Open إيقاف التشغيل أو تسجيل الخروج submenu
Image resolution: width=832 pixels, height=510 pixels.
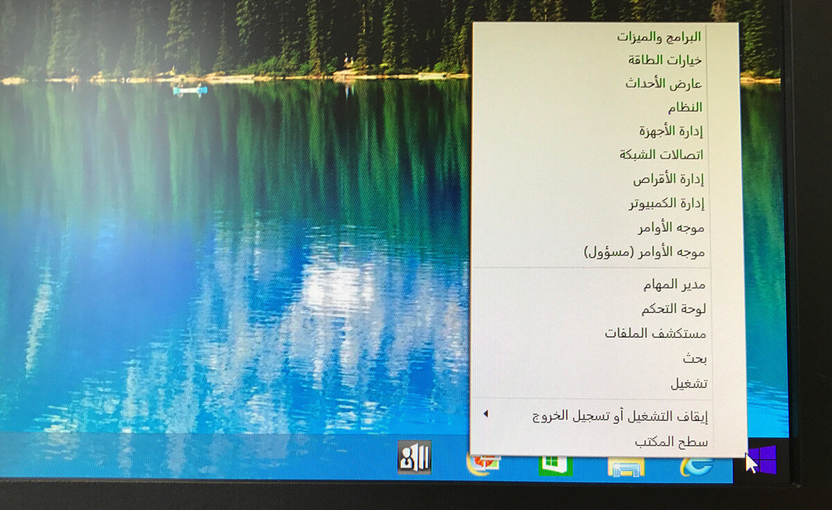click(x=620, y=416)
